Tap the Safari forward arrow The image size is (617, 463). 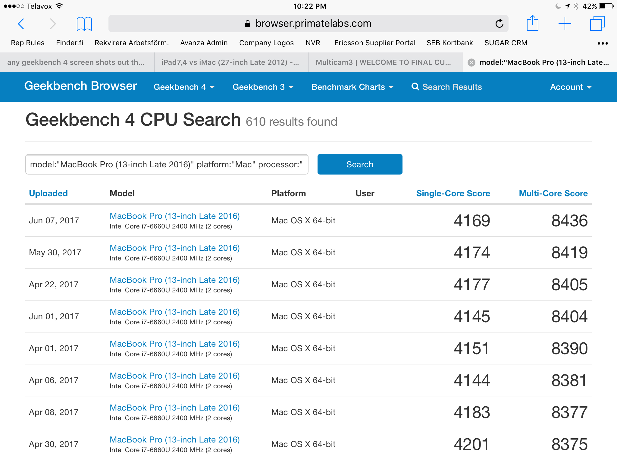point(53,24)
